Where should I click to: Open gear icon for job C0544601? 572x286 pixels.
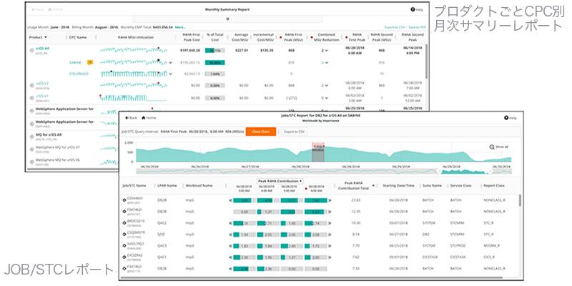[124, 200]
